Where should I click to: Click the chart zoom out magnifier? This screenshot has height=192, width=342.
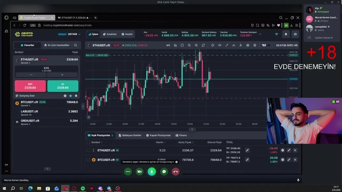point(189,45)
